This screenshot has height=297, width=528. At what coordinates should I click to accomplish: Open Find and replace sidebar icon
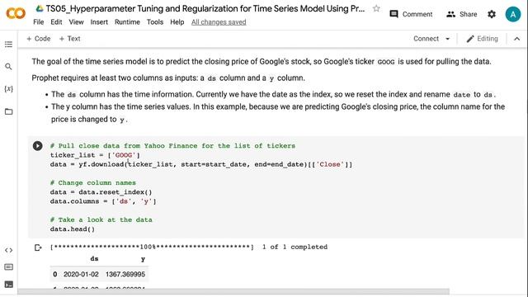9,67
